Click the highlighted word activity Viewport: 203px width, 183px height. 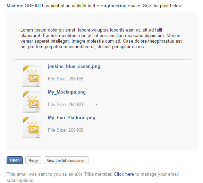point(79,6)
